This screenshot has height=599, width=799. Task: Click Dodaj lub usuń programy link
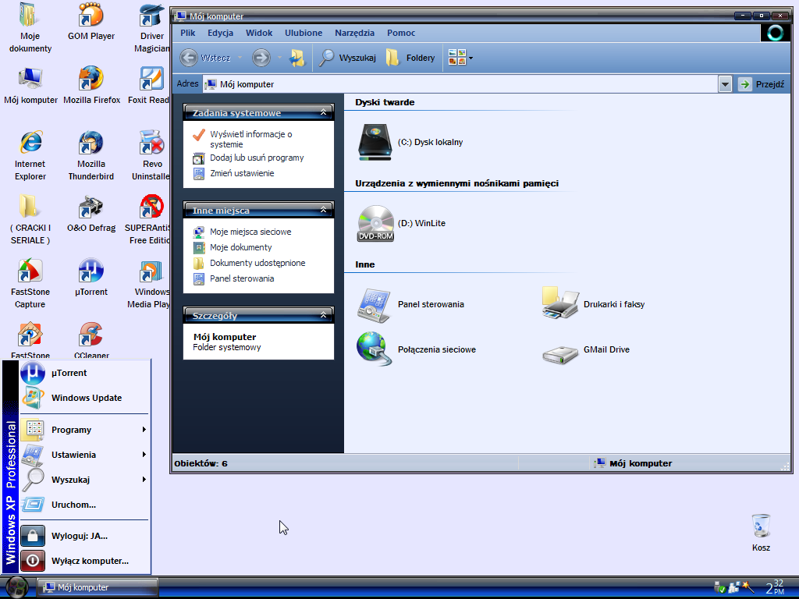click(x=256, y=158)
